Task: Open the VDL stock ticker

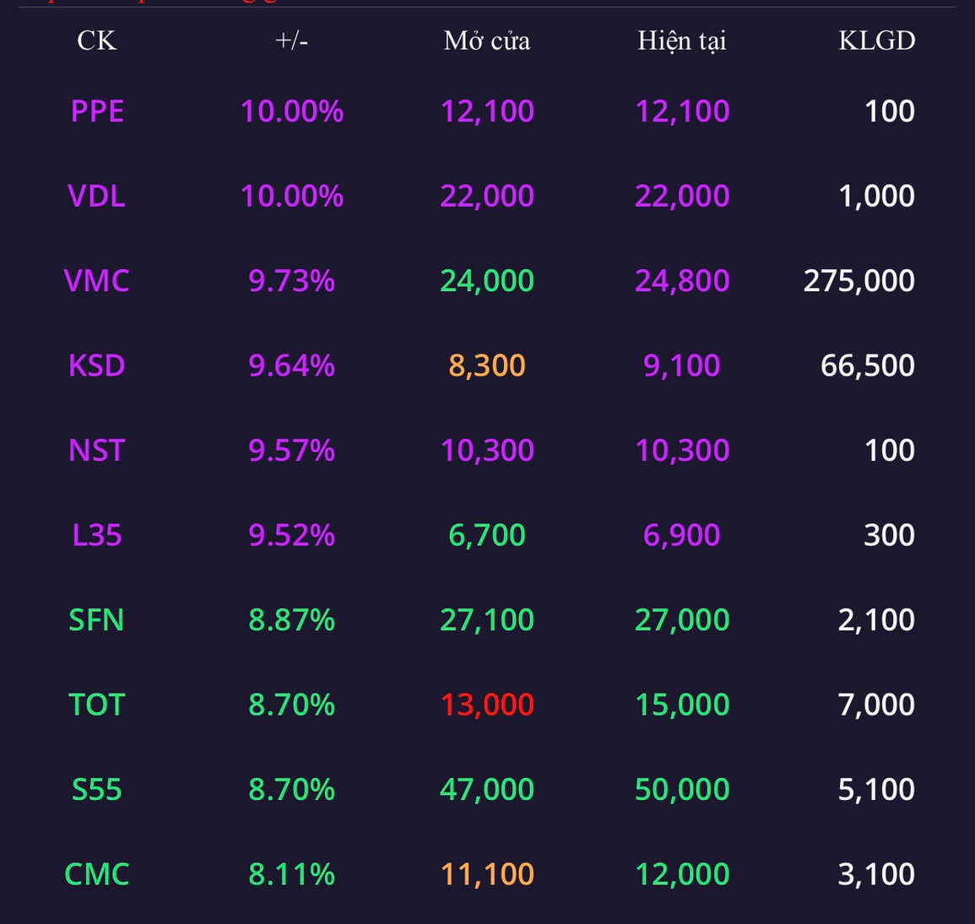Action: [96, 197]
